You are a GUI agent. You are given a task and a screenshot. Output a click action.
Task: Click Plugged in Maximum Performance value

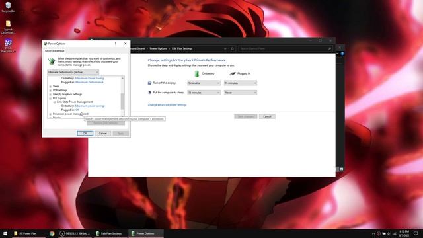(89, 82)
